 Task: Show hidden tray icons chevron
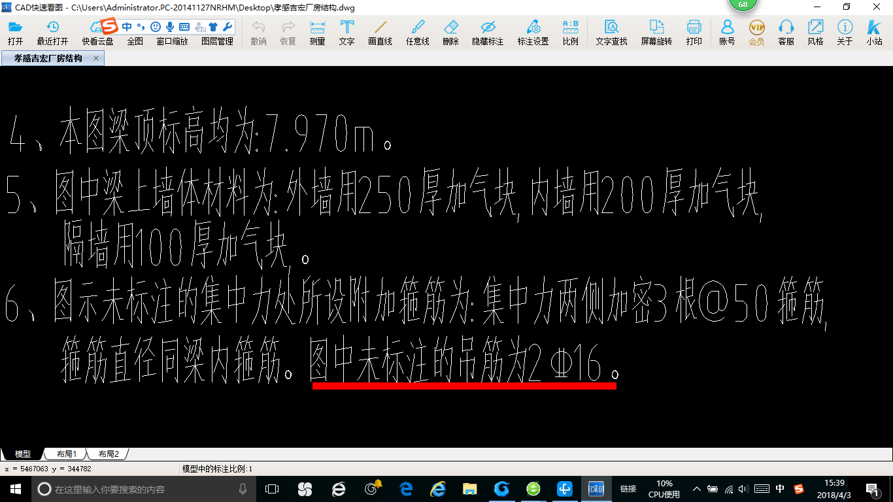pyautogui.click(x=697, y=489)
